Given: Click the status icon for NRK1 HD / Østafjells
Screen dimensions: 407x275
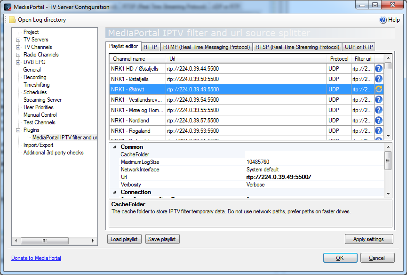Looking at the screenshot, I should click(x=379, y=69).
